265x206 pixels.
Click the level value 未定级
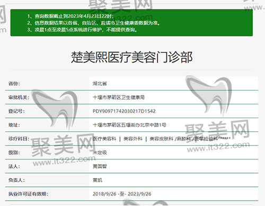point(100,153)
